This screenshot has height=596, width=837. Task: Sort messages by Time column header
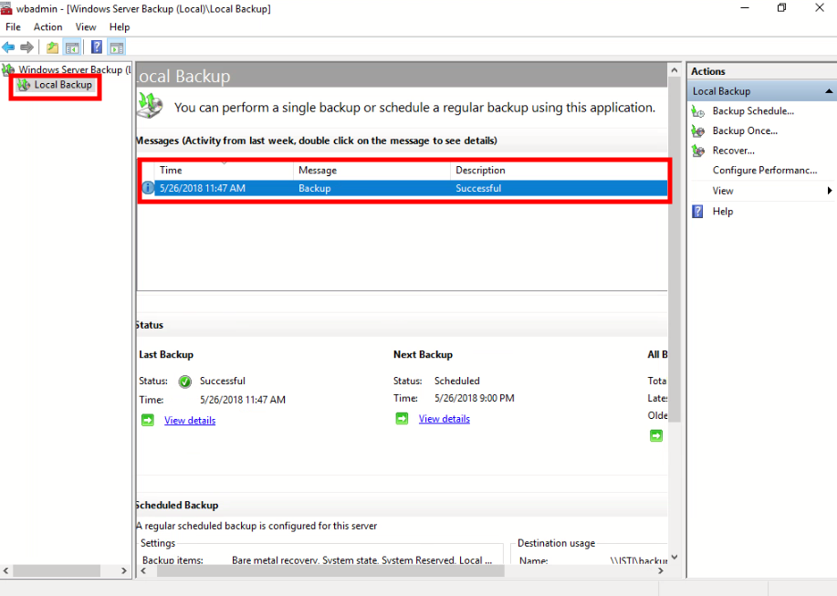[224, 170]
